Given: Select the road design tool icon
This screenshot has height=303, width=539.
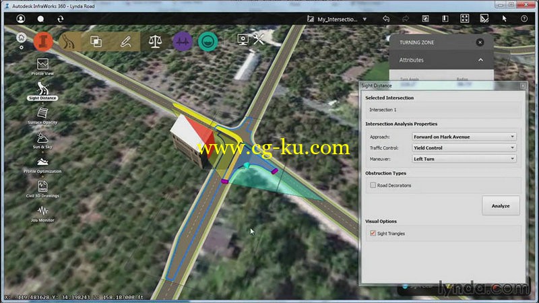Looking at the screenshot, I should click(x=68, y=42).
